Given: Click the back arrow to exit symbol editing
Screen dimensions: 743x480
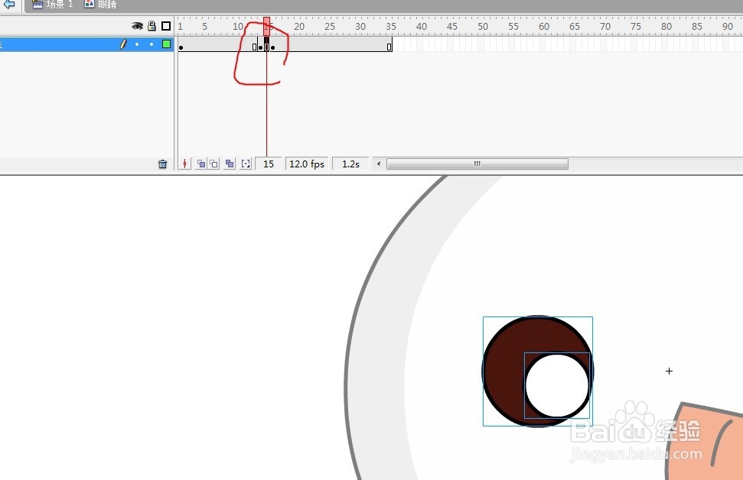Looking at the screenshot, I should pyautogui.click(x=8, y=4).
